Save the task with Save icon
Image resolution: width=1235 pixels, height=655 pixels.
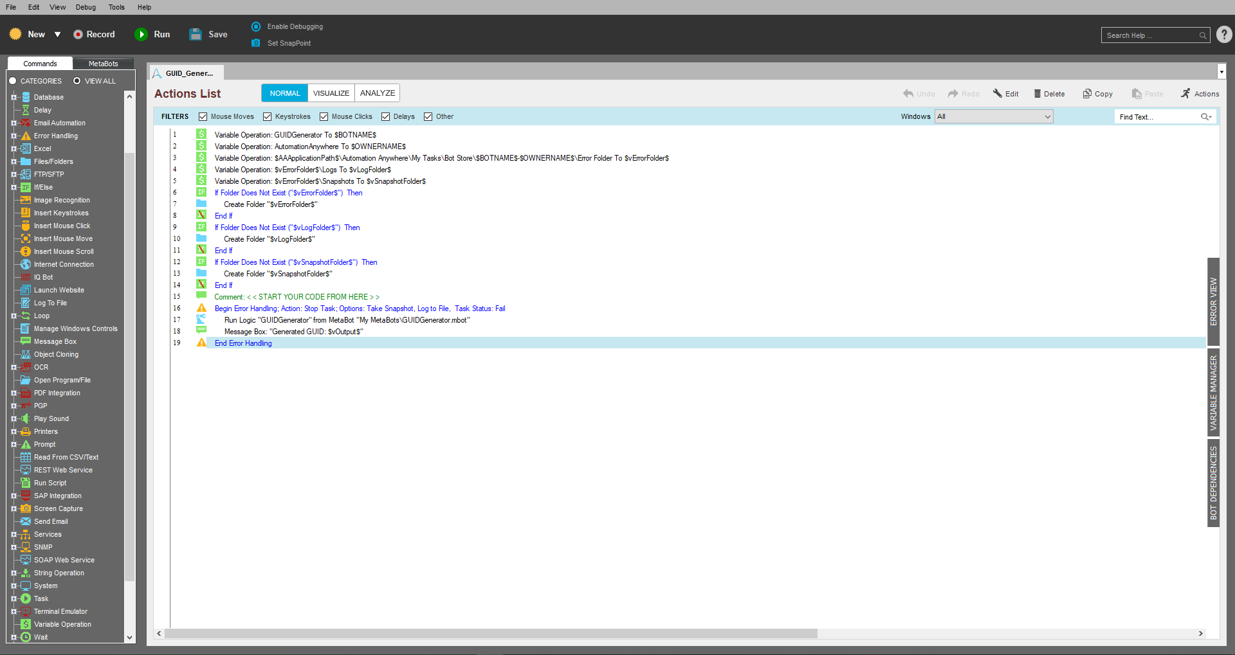(196, 34)
